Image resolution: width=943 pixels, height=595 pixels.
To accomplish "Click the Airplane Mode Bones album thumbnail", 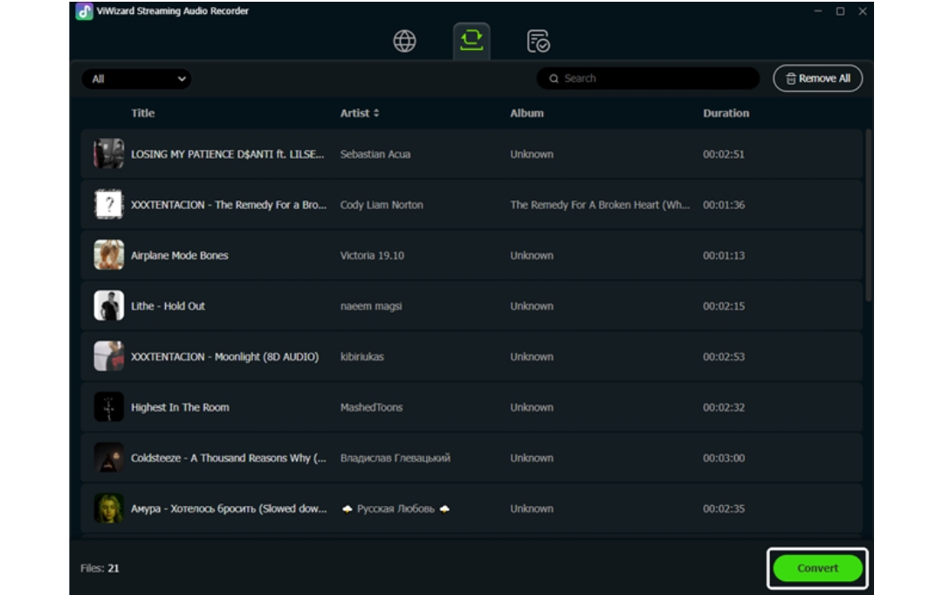I will click(x=109, y=255).
